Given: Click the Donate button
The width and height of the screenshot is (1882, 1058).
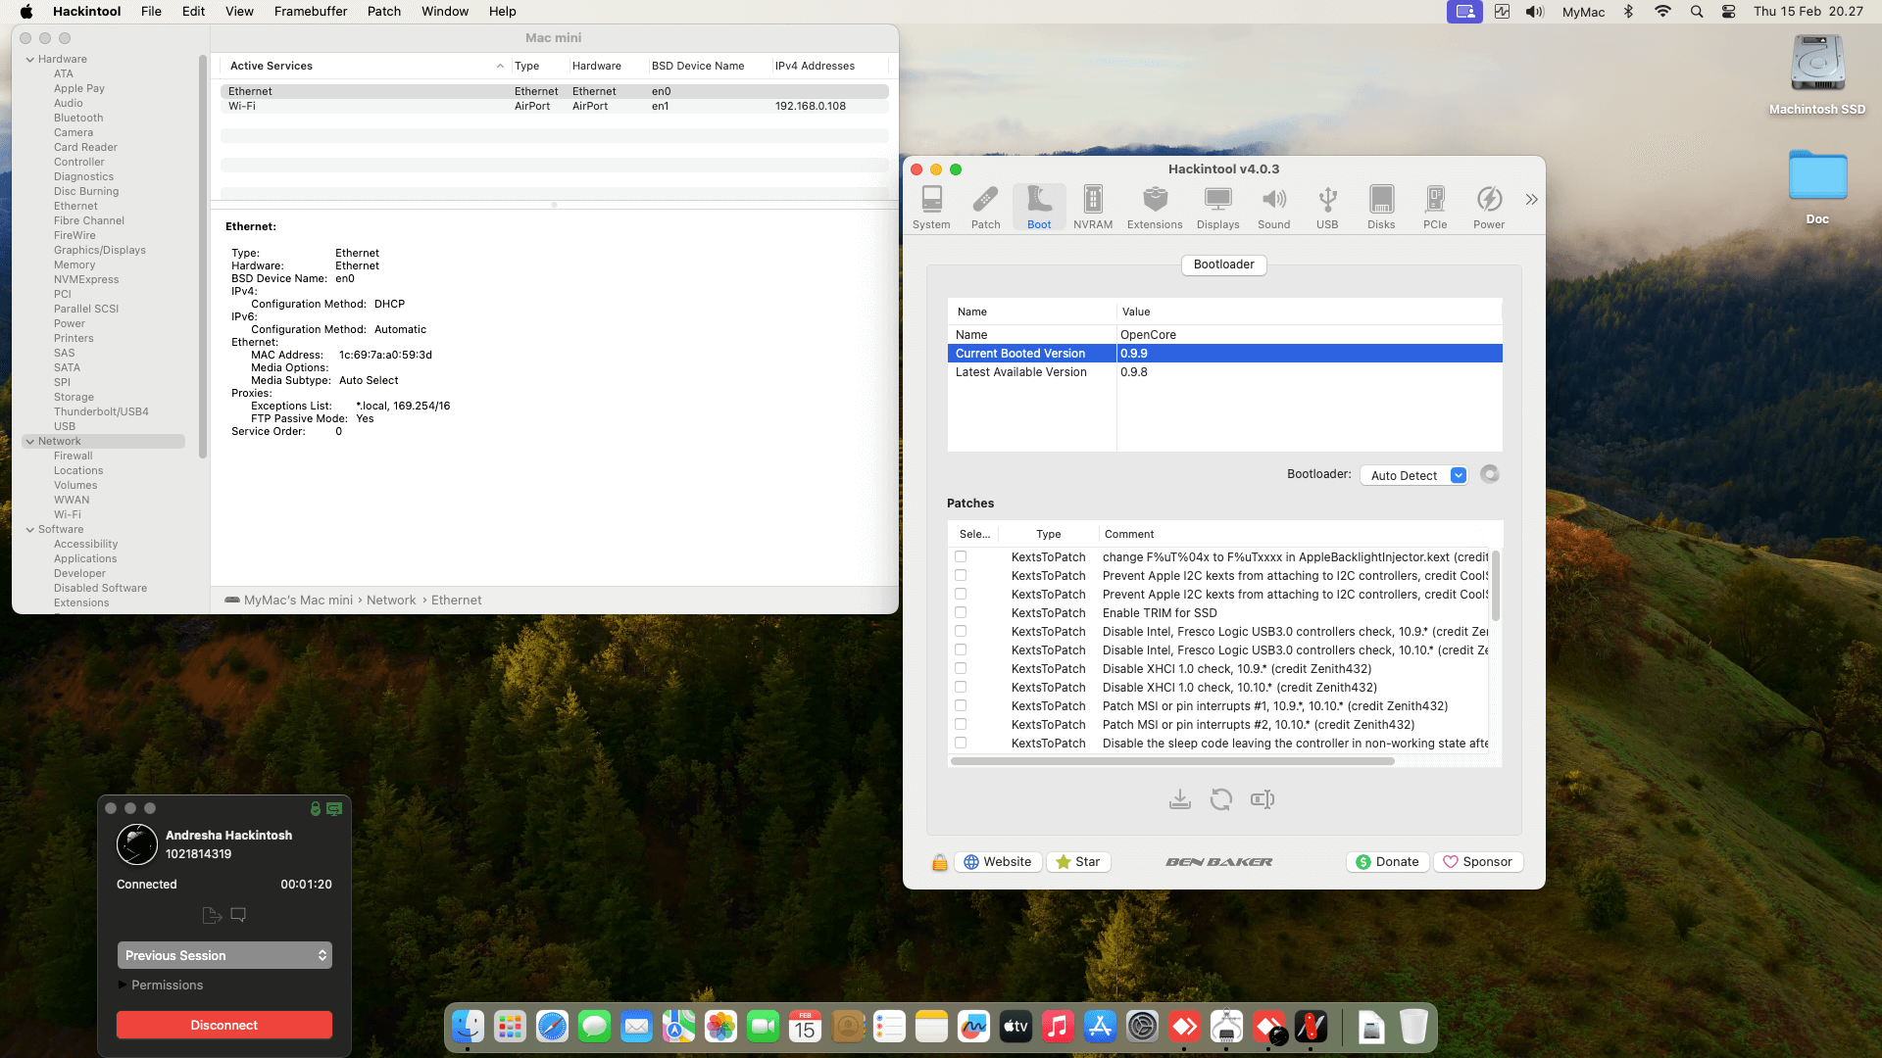Looking at the screenshot, I should coord(1387,862).
